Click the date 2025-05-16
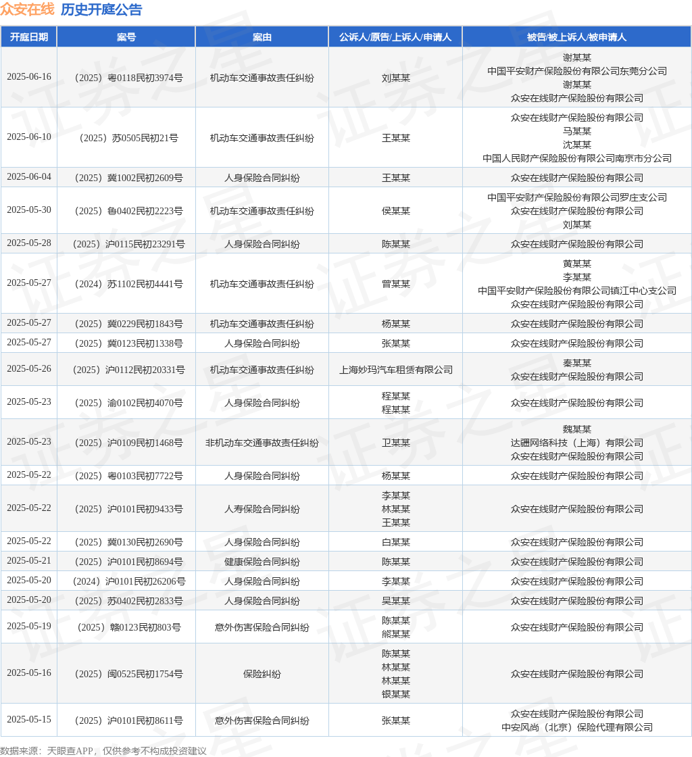 29,673
